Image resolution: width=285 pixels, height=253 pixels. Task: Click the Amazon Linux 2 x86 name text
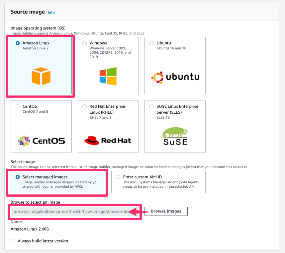coord(30,229)
